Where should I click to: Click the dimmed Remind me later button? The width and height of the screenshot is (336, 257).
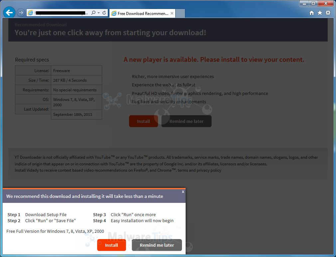[x=186, y=121]
